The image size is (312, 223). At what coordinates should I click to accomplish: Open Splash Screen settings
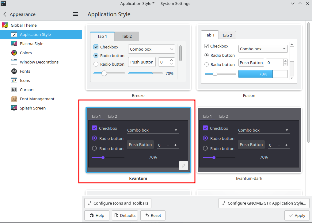click(41, 108)
